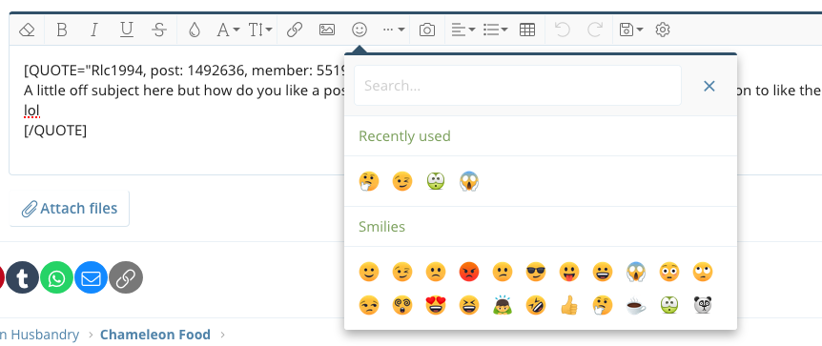Open the More options ellipsis dropdown

(393, 30)
